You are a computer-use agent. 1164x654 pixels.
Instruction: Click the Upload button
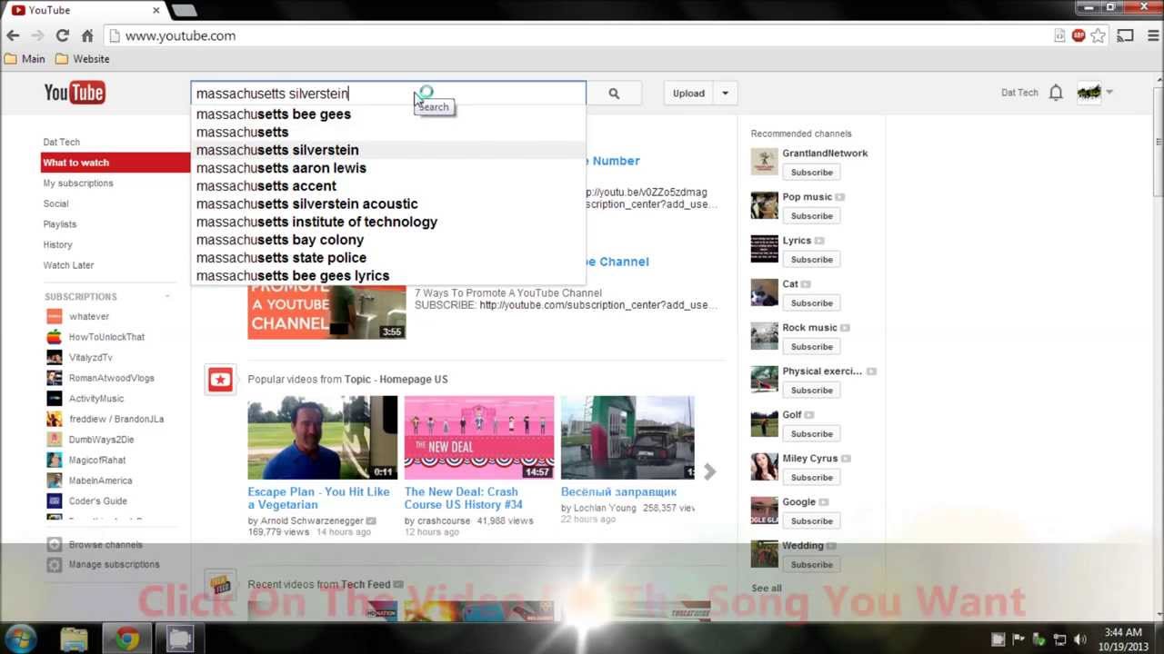688,93
